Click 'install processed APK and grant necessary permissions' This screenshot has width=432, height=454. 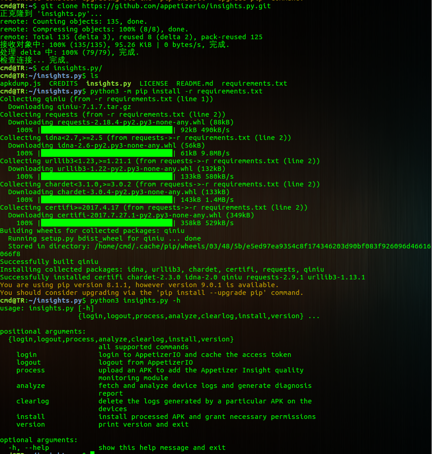207,417
